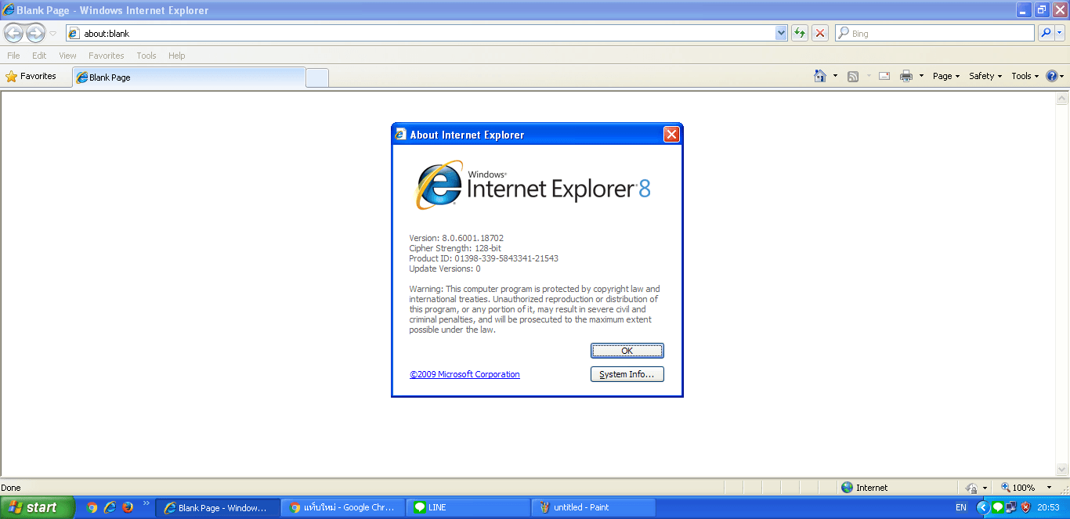Expand the zoom level dropdown arrow
This screenshot has width=1070, height=519.
[1049, 488]
